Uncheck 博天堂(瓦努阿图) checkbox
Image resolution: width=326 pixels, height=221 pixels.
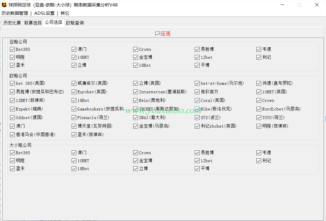point(74,126)
